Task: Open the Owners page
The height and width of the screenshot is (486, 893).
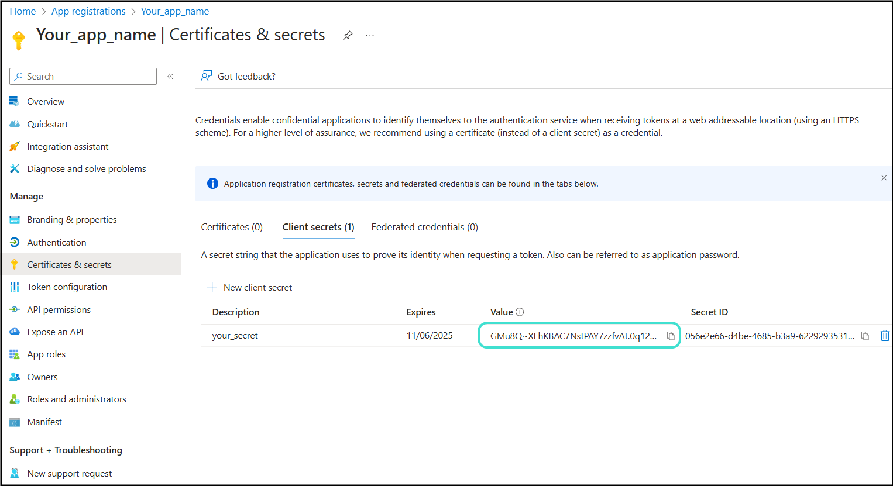Action: pos(42,377)
